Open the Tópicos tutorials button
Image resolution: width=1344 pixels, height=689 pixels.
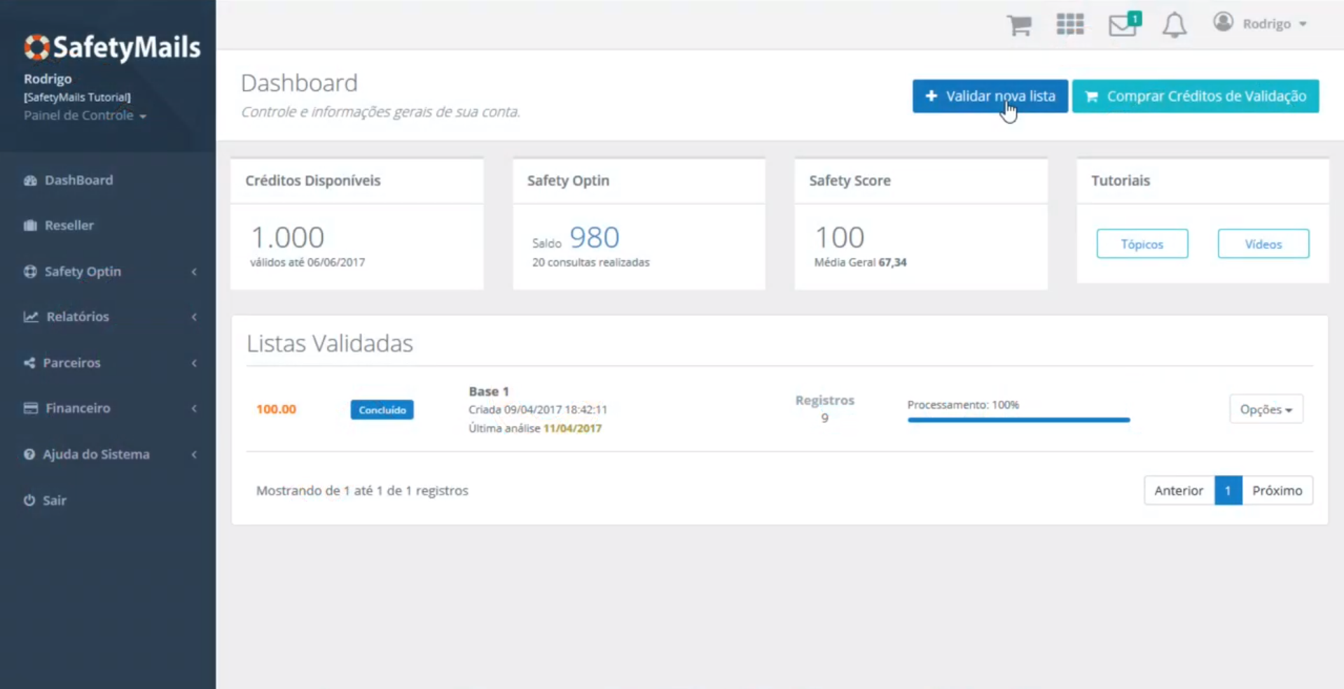click(x=1142, y=243)
